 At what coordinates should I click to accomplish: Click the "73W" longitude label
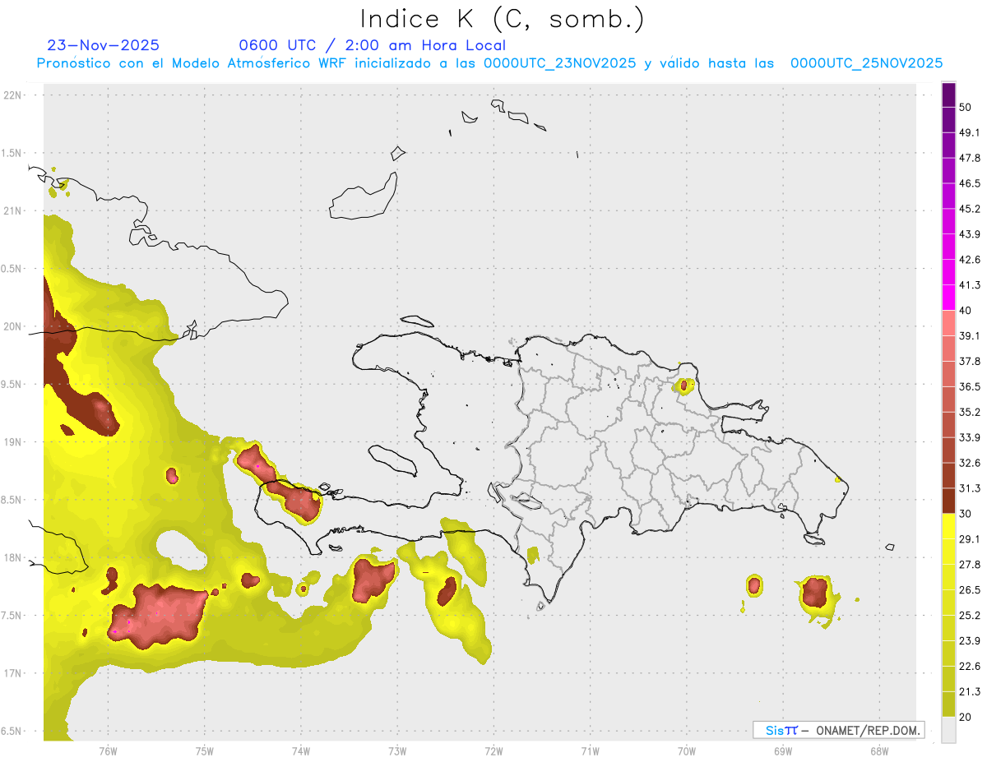pyautogui.click(x=397, y=751)
